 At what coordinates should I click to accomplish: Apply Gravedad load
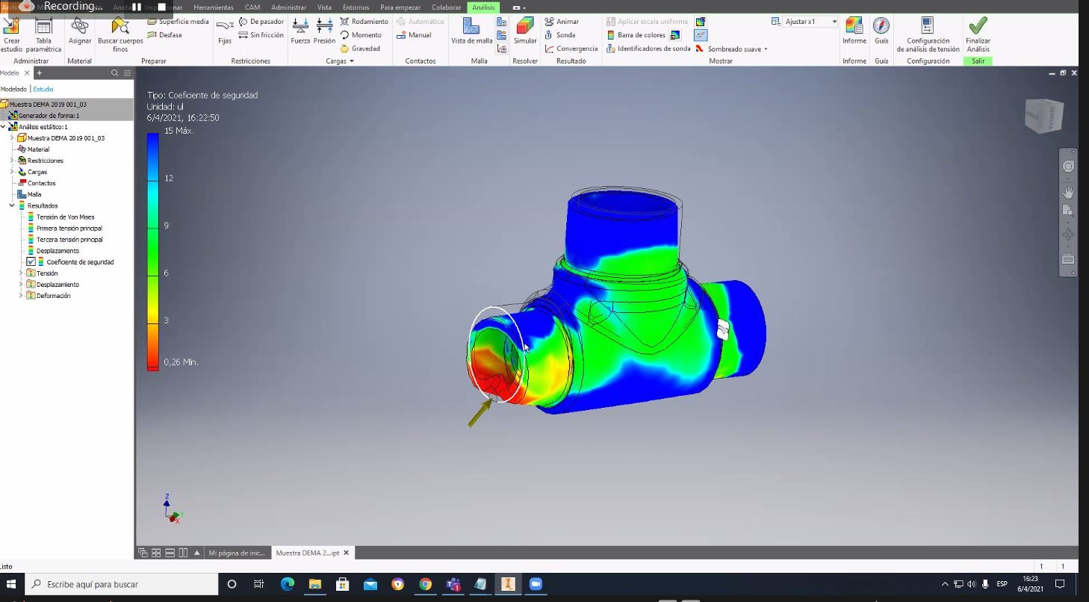(x=360, y=49)
